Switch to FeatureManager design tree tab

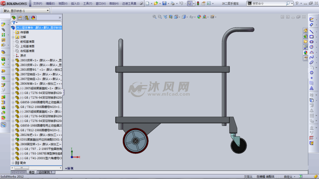pos(14,17)
